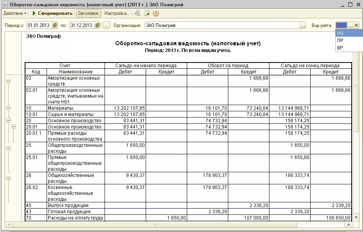Click into the start date field 01.01.2013
This screenshot has height=232, width=363.
[x=40, y=25]
